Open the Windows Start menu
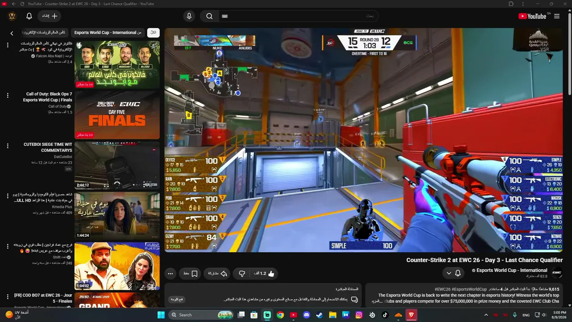The image size is (572, 322). pyautogui.click(x=161, y=315)
